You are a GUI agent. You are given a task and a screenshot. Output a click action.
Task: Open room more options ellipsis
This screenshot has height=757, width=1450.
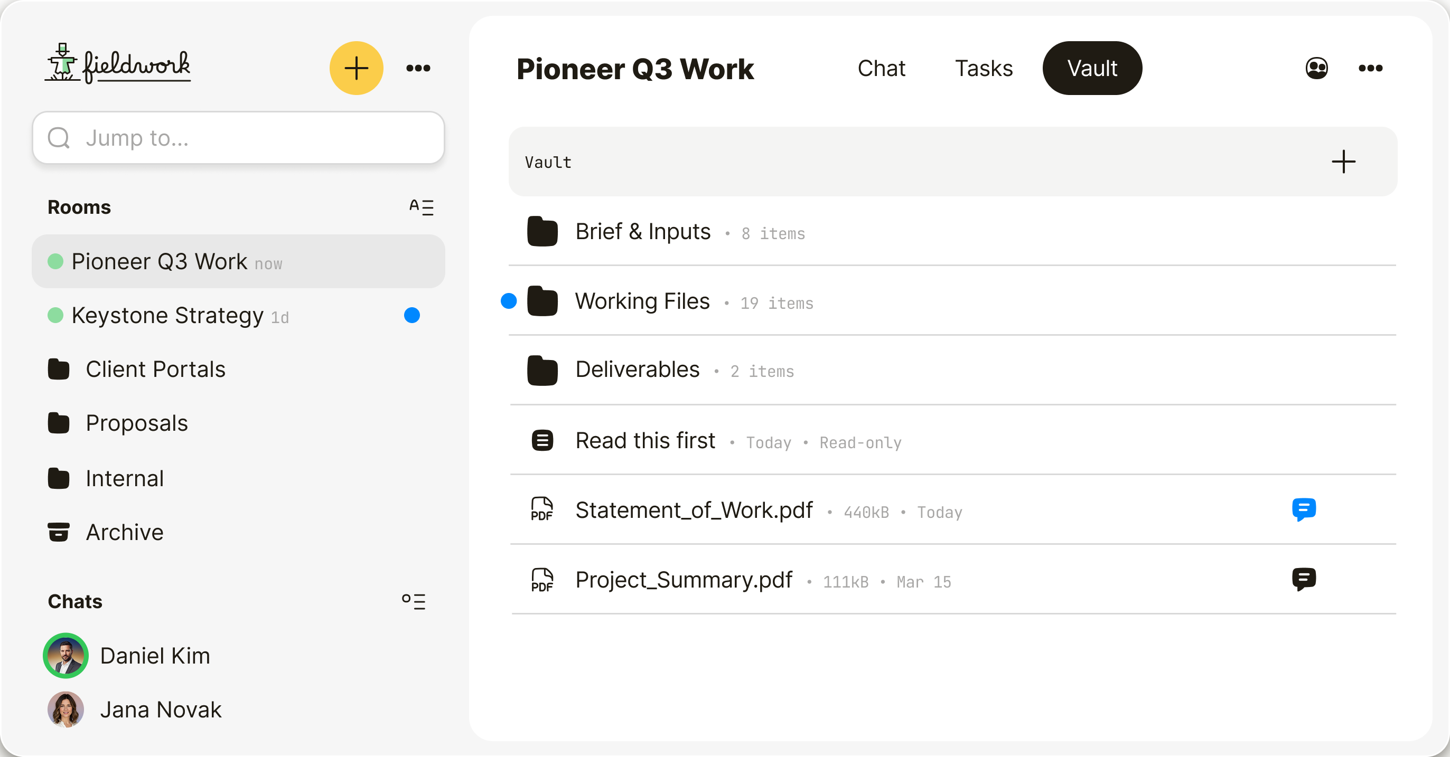coord(1370,68)
